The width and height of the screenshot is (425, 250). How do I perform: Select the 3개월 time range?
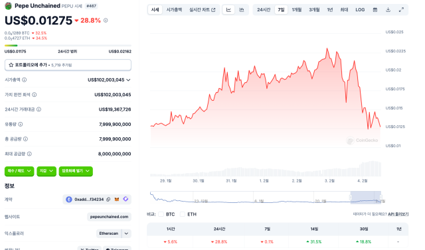[x=314, y=10]
